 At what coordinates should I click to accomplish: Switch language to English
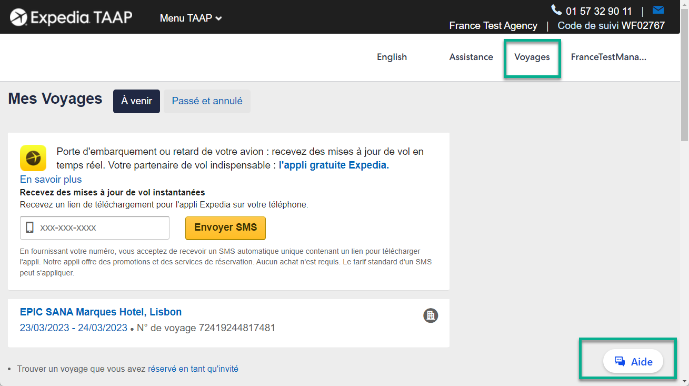(x=392, y=57)
